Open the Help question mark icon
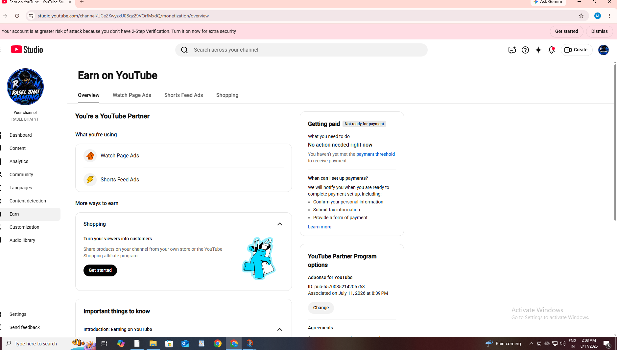Viewport: 617px width, 350px height. click(525, 50)
